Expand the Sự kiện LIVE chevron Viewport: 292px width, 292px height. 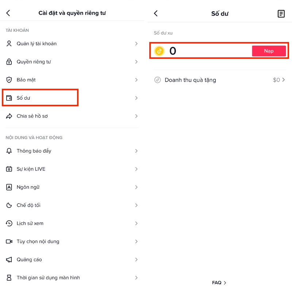[137, 169]
